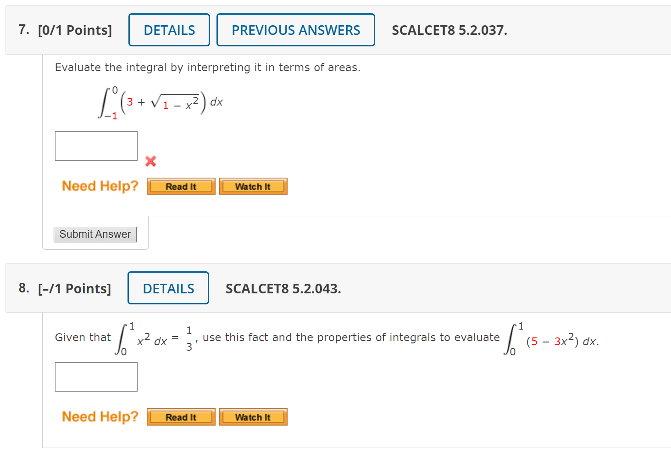Open DETAILS for question 7
This screenshot has width=671, height=460.
pyautogui.click(x=169, y=30)
